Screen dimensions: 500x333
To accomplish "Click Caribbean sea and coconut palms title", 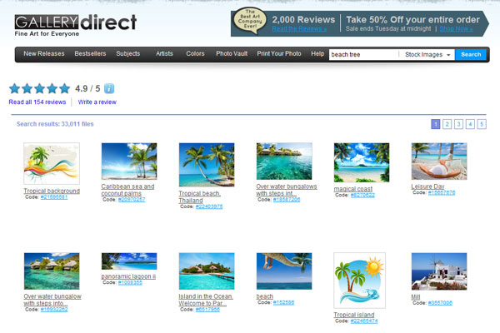I will tap(127, 190).
